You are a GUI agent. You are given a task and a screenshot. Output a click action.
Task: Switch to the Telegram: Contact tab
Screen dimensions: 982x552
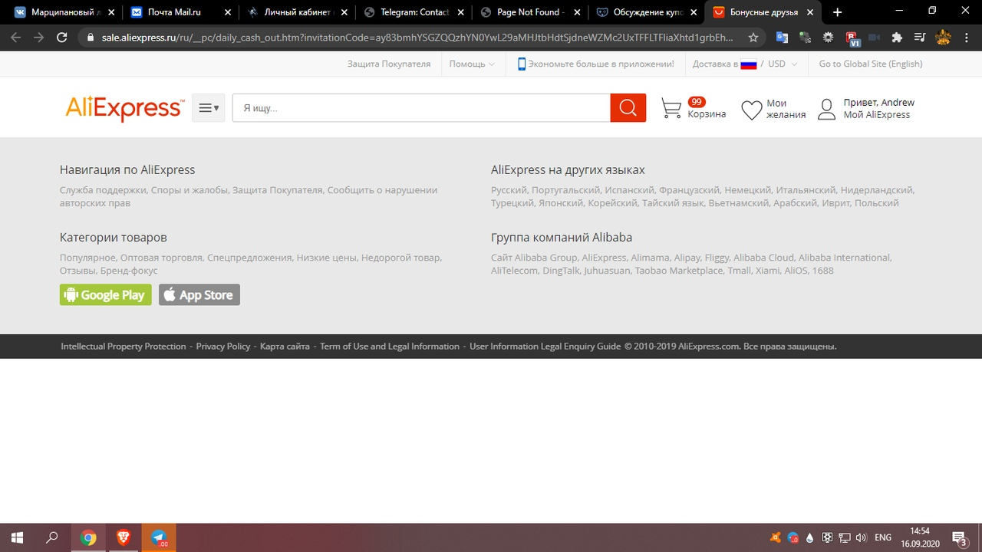413,12
